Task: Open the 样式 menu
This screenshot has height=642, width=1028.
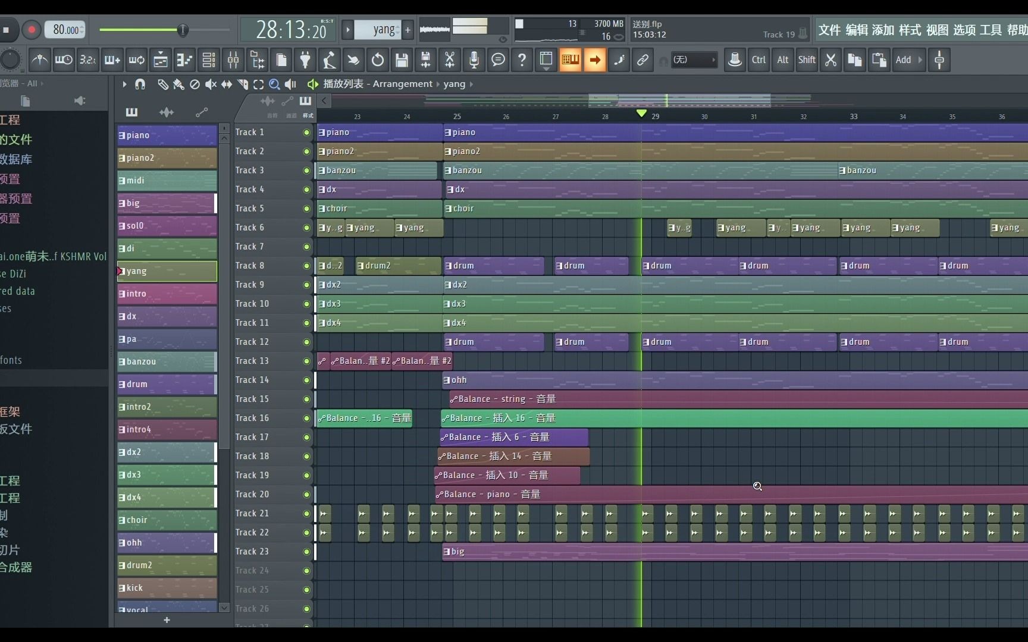Action: click(910, 30)
